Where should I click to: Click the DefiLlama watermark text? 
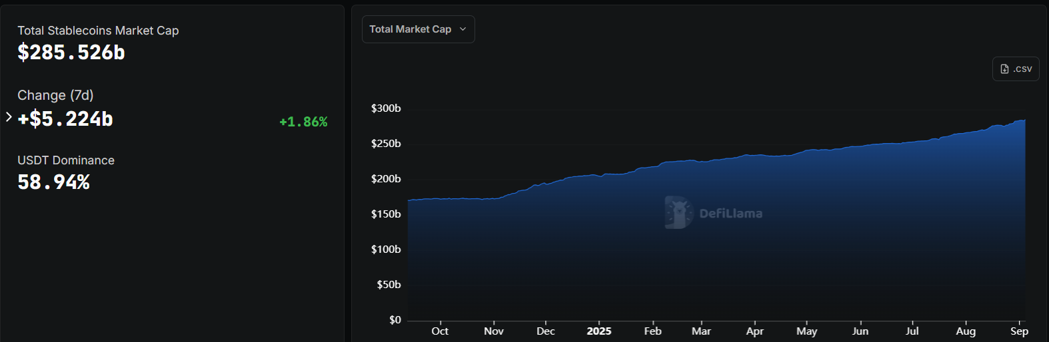point(730,214)
